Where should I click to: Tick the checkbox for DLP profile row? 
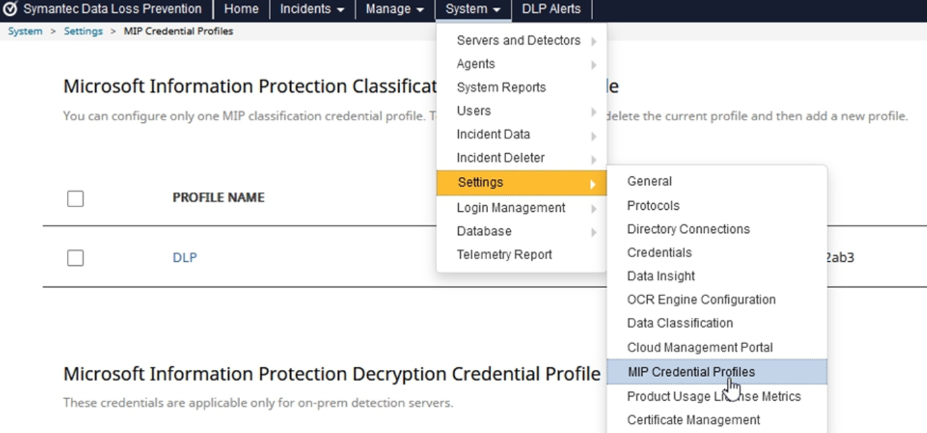coord(75,258)
